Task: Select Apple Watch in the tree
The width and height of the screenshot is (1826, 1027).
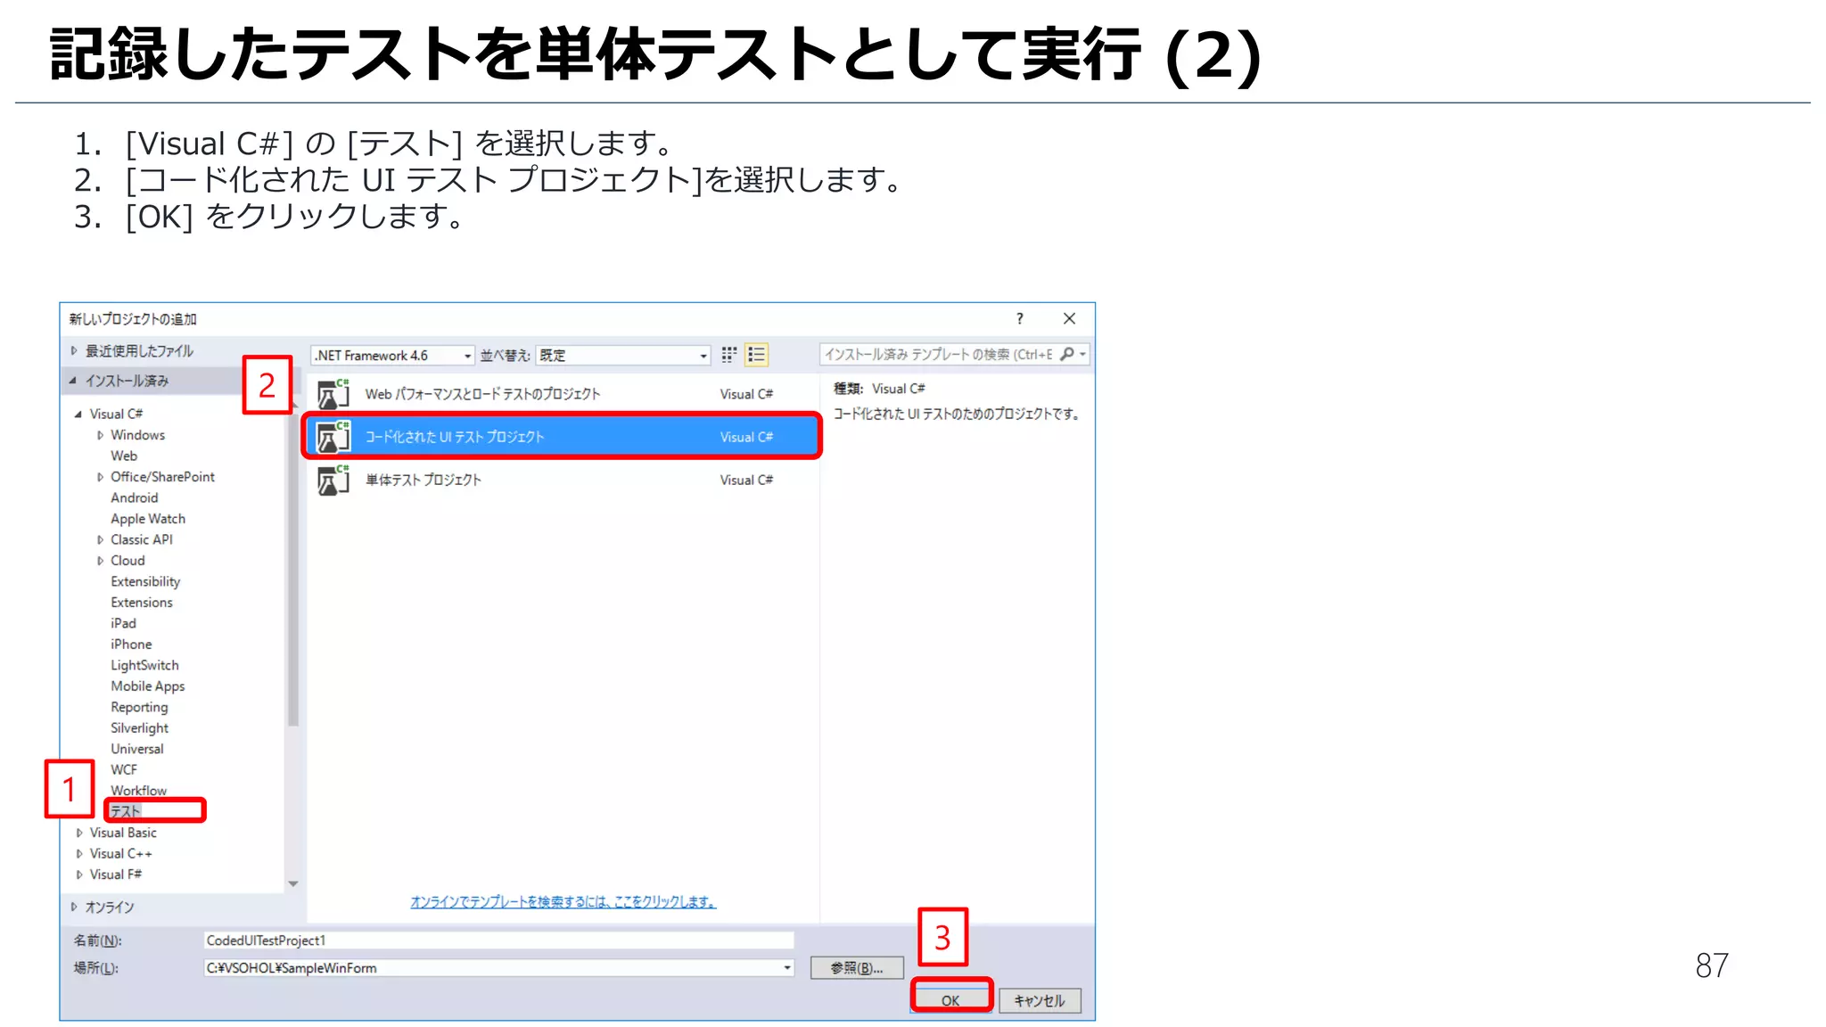Action: (148, 519)
